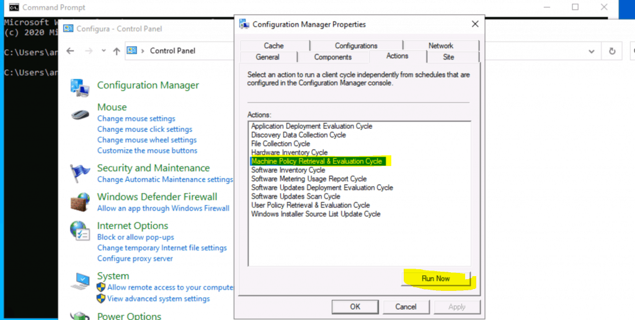
Task: Click Change mouse settings link
Action: (x=136, y=118)
